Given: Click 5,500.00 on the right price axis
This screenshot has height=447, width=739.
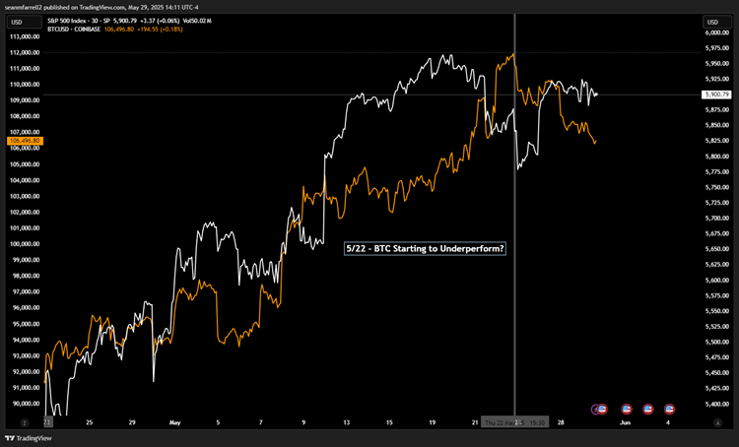Looking at the screenshot, I should point(717,342).
